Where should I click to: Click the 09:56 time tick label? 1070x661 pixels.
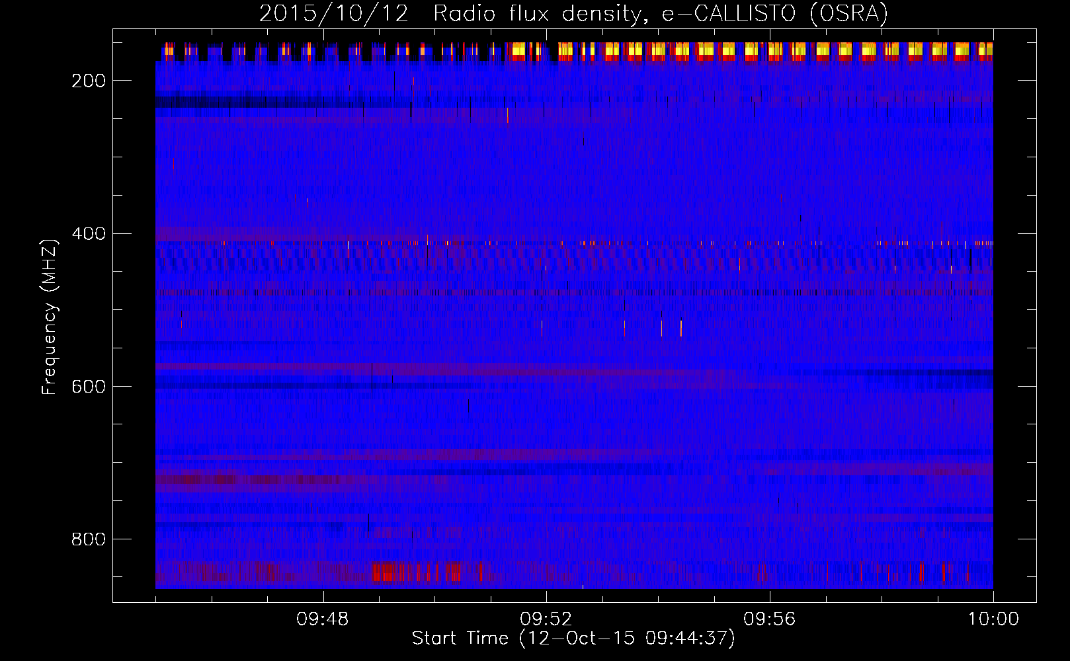770,619
